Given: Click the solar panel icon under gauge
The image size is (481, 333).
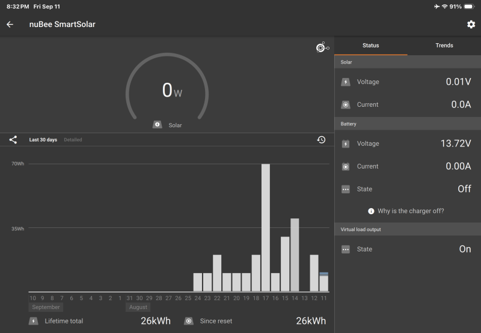Looking at the screenshot, I should pyautogui.click(x=158, y=125).
